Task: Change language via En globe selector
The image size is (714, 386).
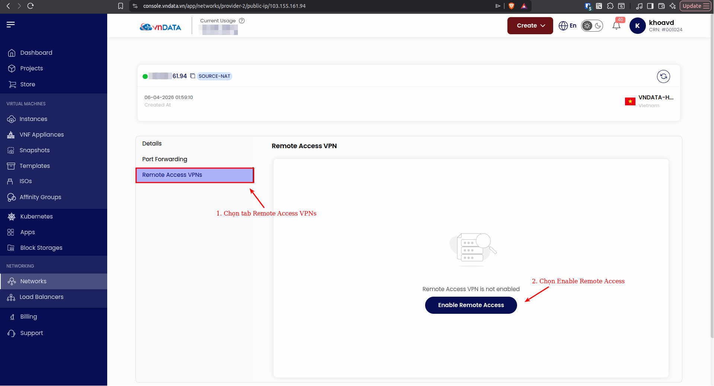Action: [568, 26]
